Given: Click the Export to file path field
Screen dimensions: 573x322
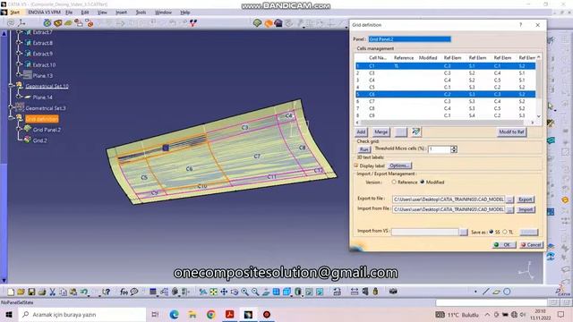Looking at the screenshot, I should pyautogui.click(x=449, y=199).
